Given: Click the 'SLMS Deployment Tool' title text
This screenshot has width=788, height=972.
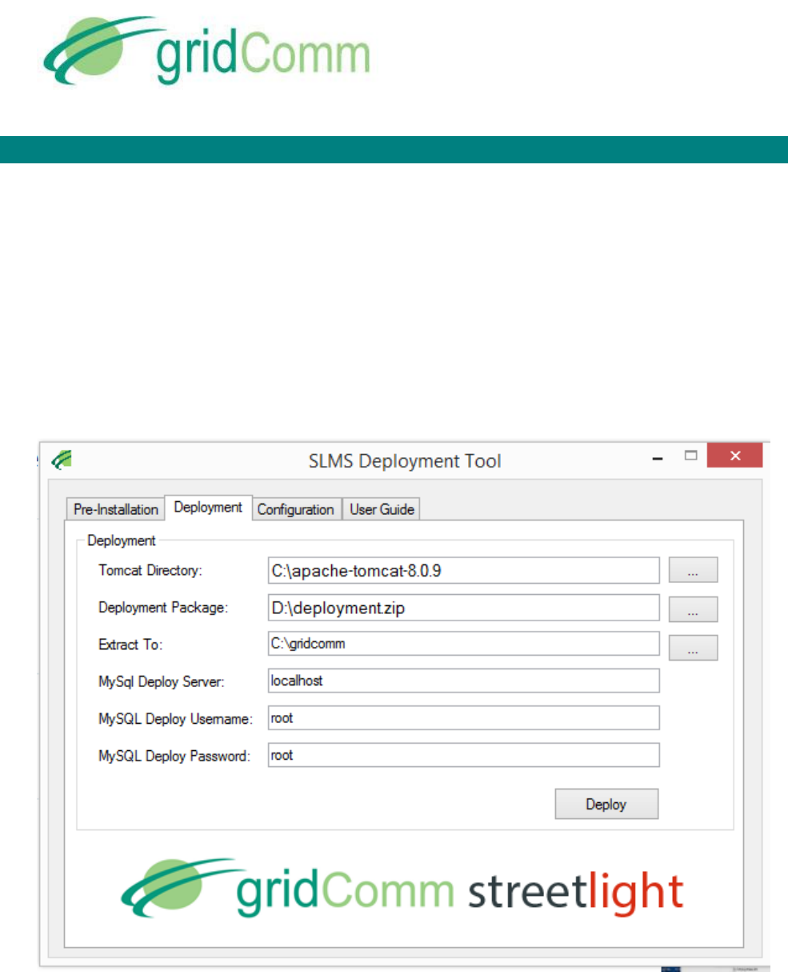Looking at the screenshot, I should click(405, 461).
